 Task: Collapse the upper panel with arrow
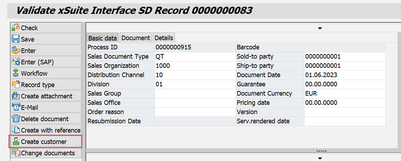[320, 28]
